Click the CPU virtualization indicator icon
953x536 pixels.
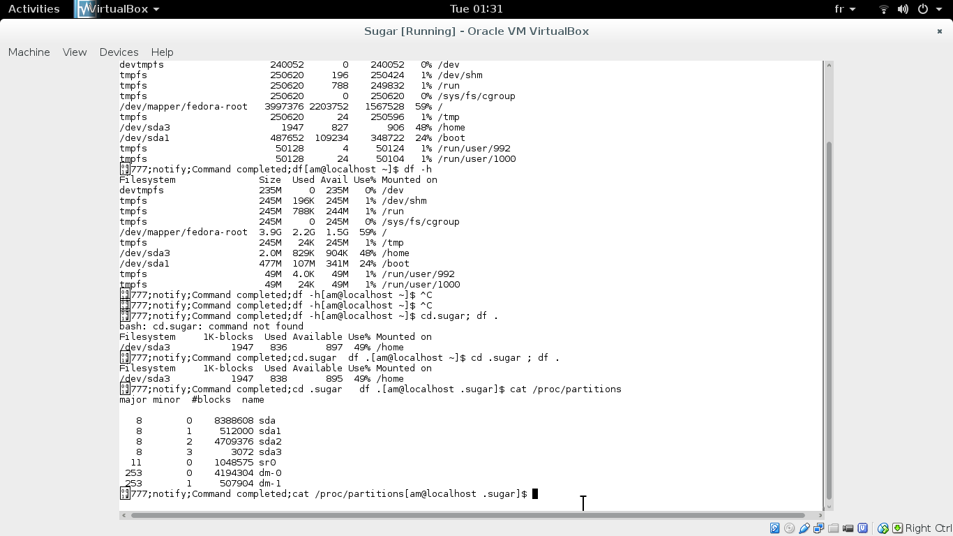tap(863, 528)
